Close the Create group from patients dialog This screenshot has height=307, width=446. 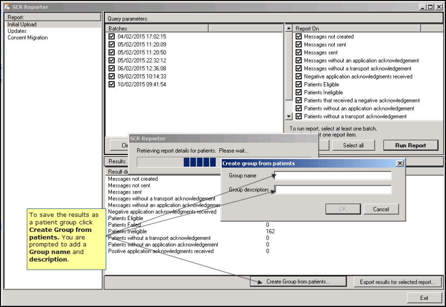pos(399,163)
